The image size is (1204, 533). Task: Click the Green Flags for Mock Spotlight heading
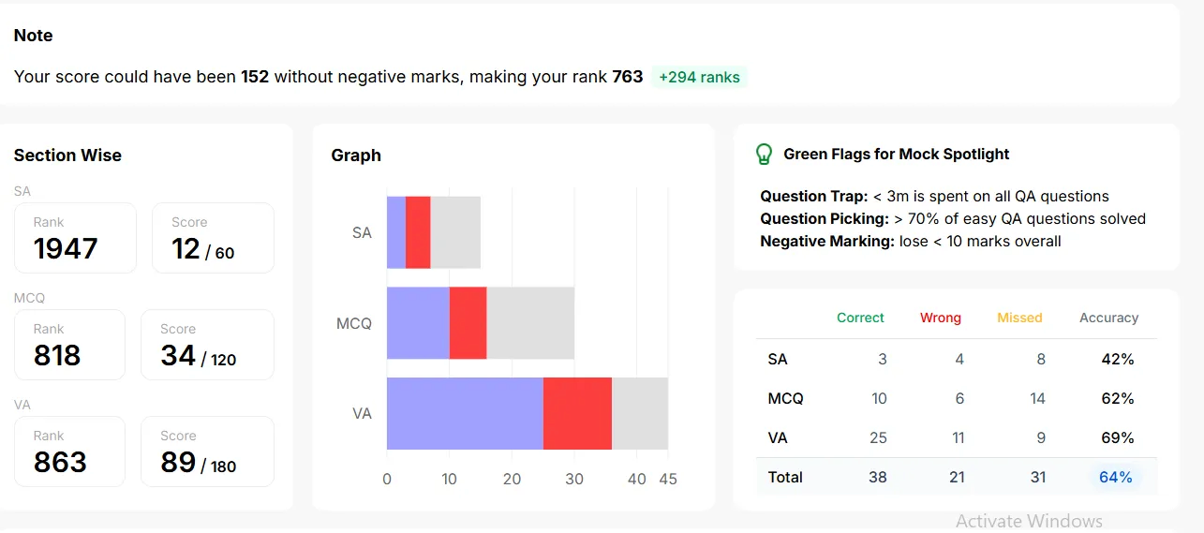897,154
